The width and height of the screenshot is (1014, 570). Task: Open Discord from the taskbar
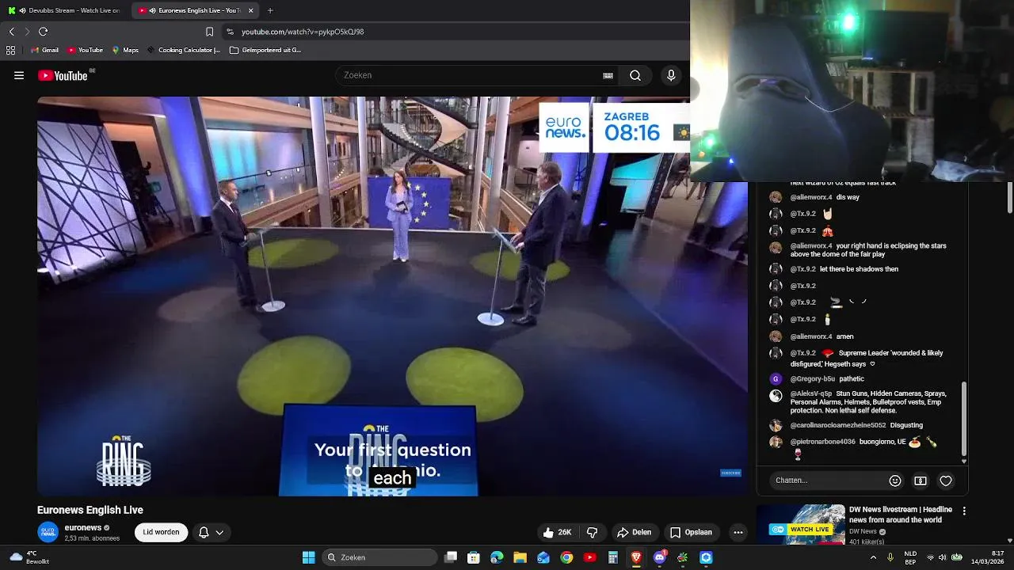(x=659, y=557)
